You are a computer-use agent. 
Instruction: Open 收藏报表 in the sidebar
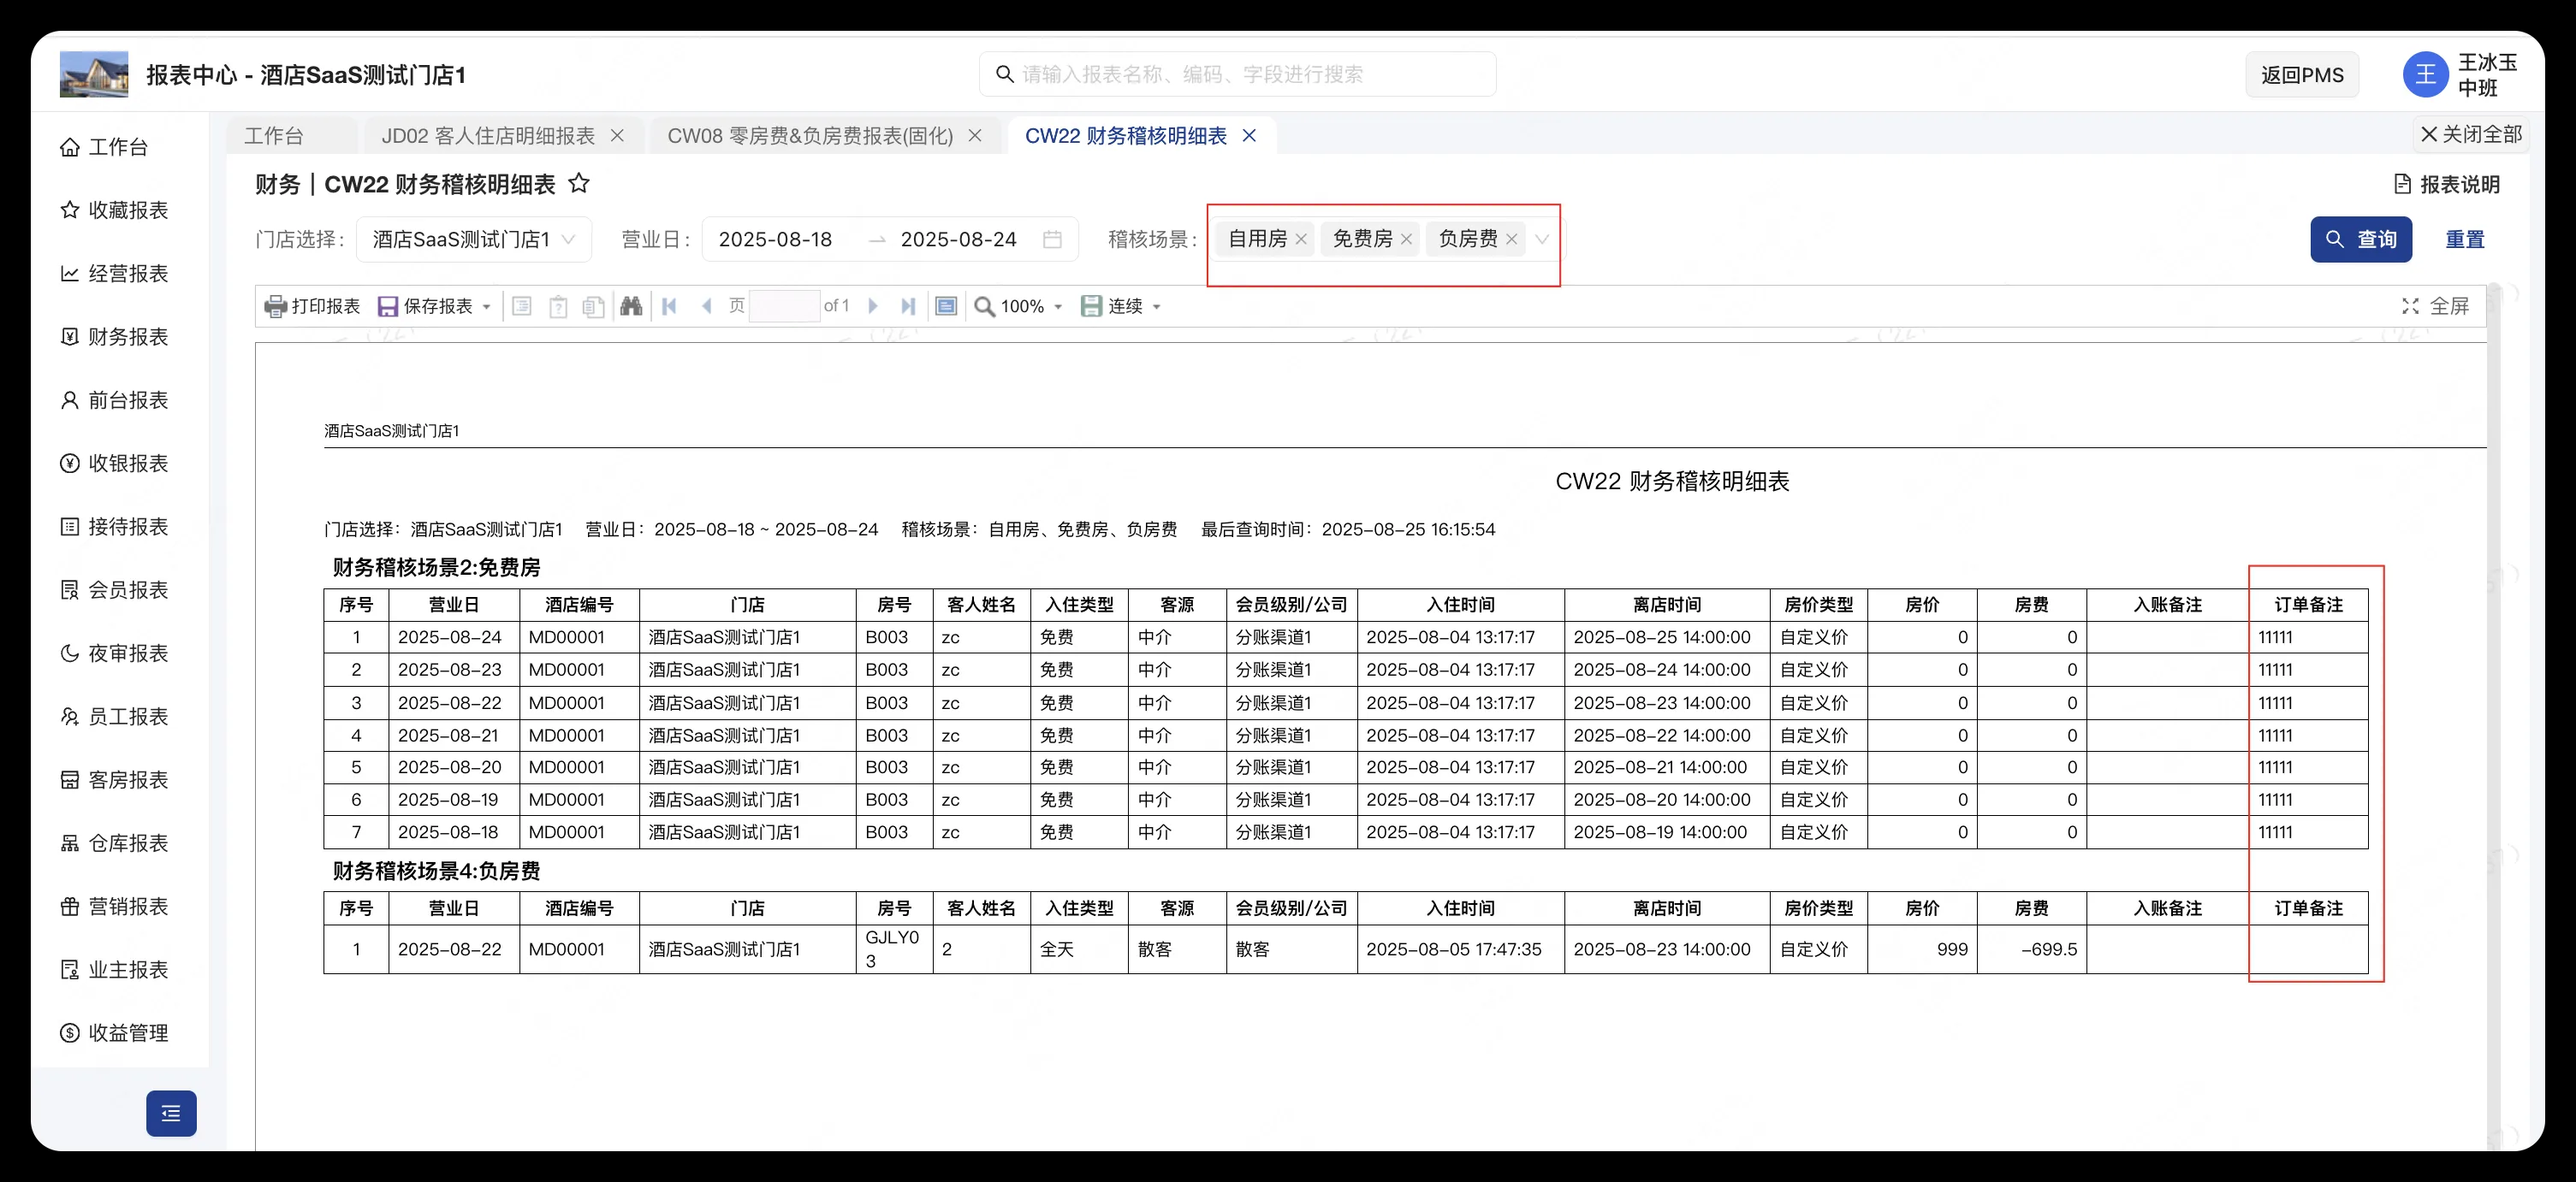point(115,210)
